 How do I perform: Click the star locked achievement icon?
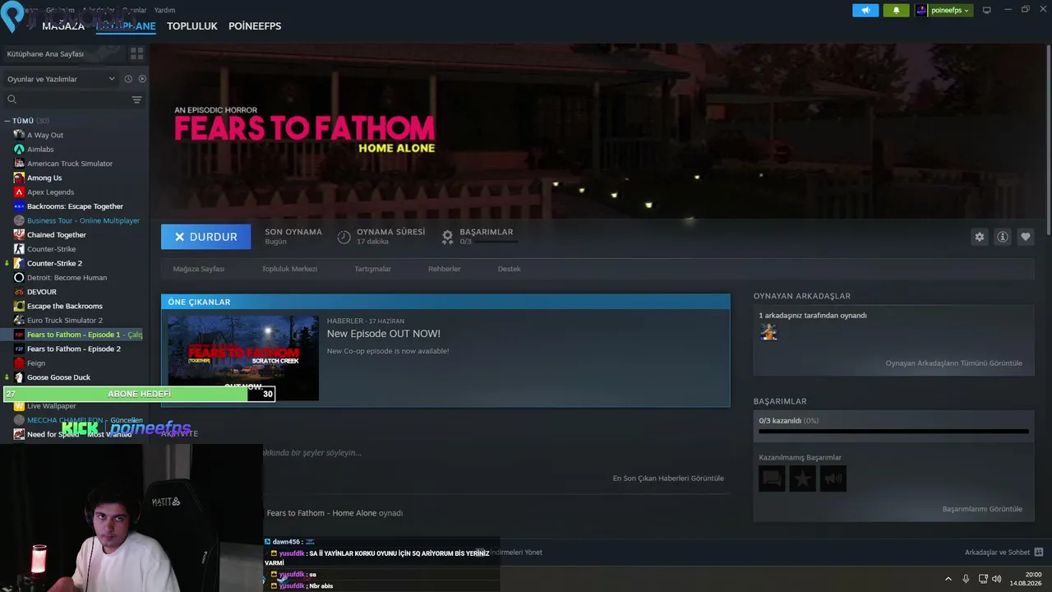802,479
